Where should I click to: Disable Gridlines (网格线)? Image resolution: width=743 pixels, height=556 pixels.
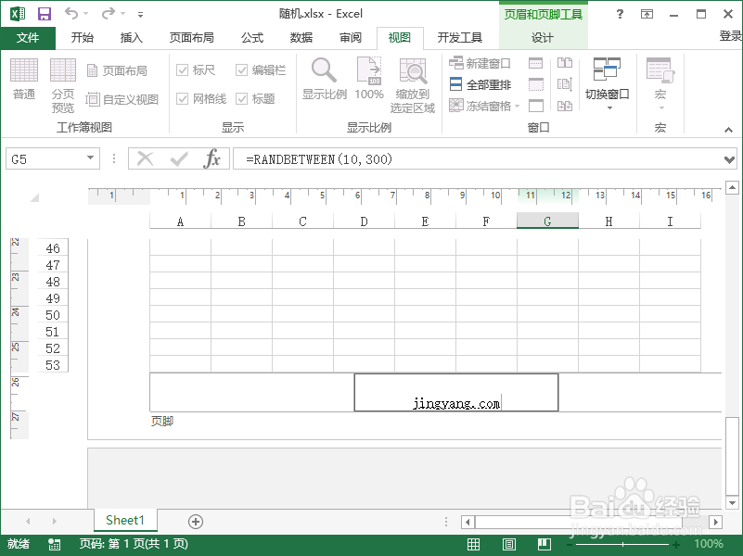click(183, 97)
